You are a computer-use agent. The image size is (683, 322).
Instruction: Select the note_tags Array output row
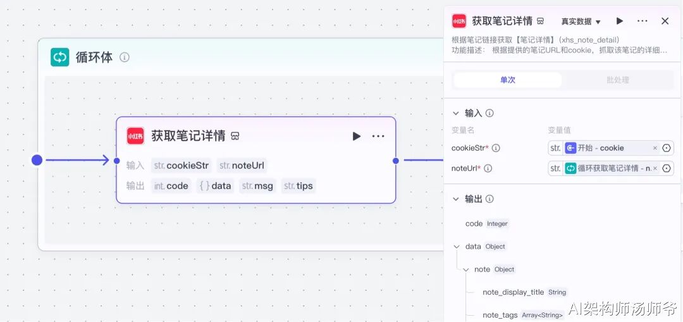click(x=523, y=315)
